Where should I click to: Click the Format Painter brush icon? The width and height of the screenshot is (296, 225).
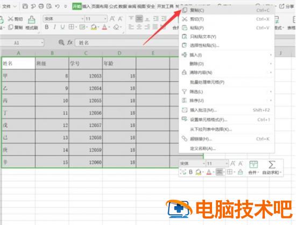(x=32, y=19)
